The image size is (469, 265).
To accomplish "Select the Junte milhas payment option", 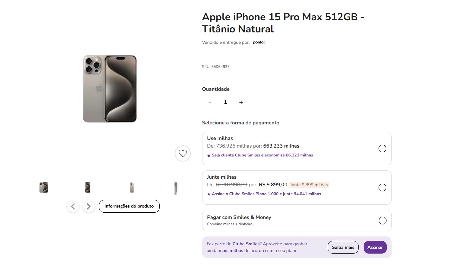I will pos(297,188).
